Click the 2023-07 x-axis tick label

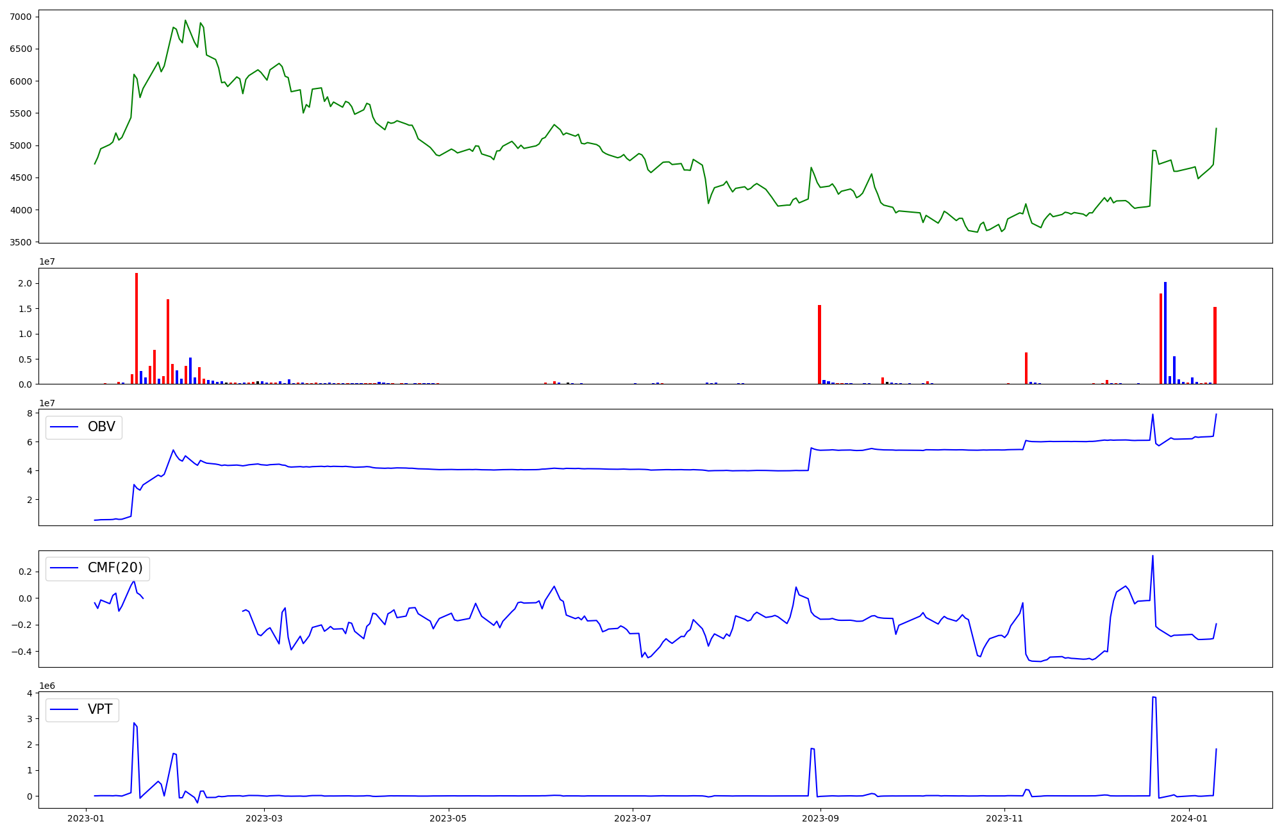tap(633, 818)
